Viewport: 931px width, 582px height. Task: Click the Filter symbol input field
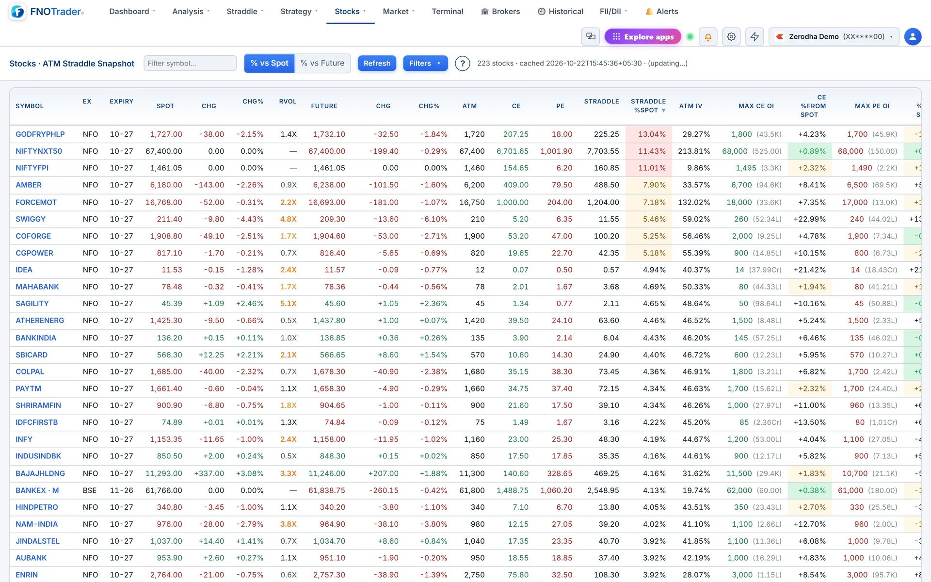(190, 64)
